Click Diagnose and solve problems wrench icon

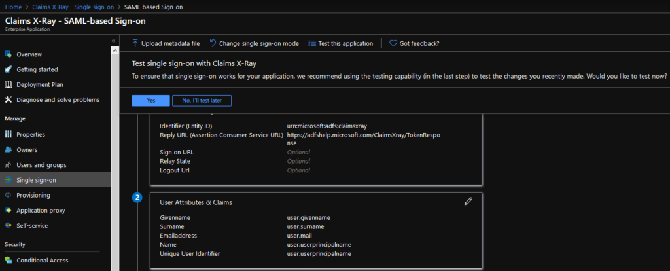coord(9,99)
